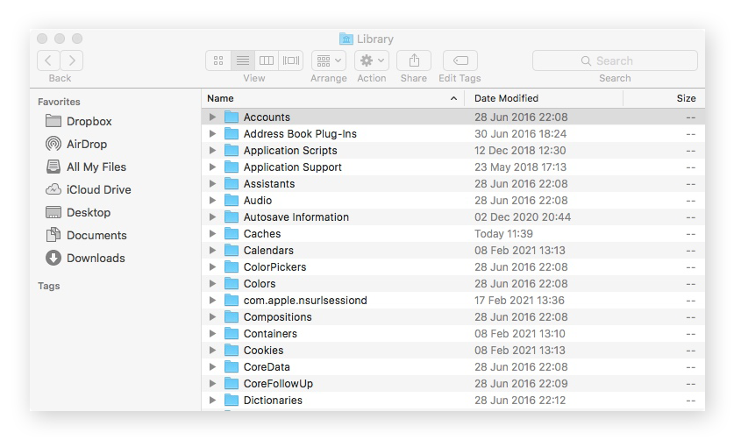Expand the Calendars folder triangle

tap(212, 251)
